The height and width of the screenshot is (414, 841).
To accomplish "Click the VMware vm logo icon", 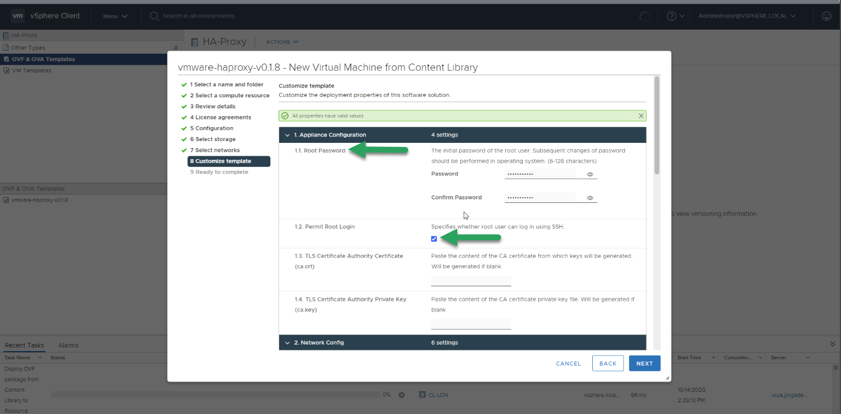I will point(17,16).
